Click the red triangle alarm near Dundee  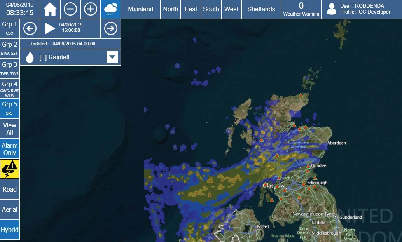pos(308,166)
